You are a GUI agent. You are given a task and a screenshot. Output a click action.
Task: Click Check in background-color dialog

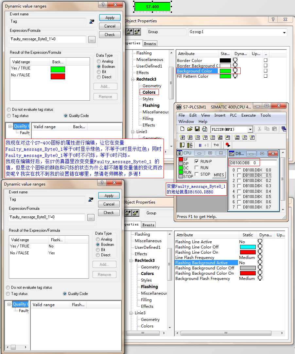click(110, 34)
